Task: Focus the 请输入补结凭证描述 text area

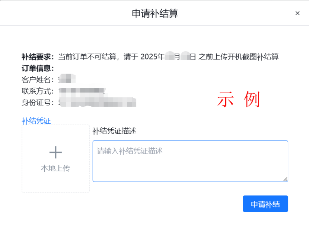Action: pyautogui.click(x=190, y=161)
